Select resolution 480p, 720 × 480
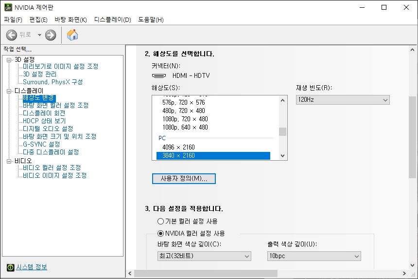The height and width of the screenshot is (279, 418). tap(184, 111)
